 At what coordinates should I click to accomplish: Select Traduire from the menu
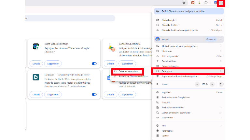(x=189, y=102)
